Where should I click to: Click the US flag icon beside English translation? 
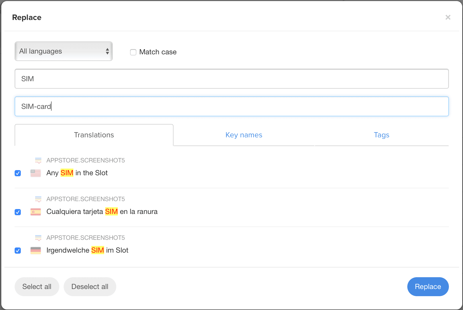click(x=36, y=173)
